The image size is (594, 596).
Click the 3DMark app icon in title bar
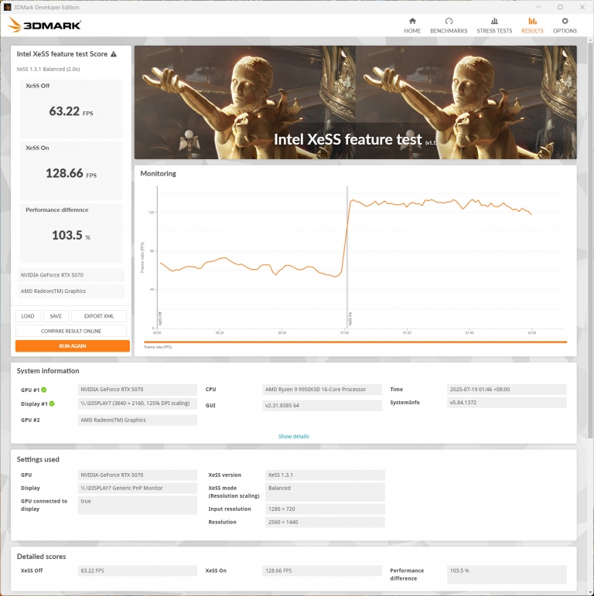[x=7, y=7]
